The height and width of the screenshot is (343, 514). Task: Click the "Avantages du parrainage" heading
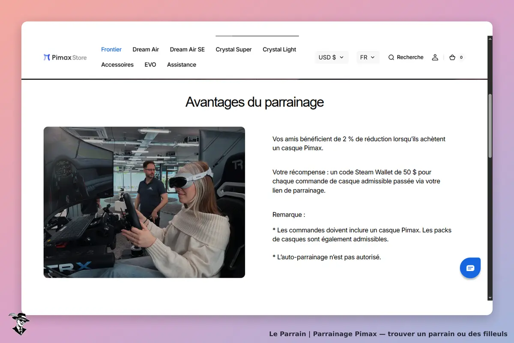pyautogui.click(x=254, y=102)
